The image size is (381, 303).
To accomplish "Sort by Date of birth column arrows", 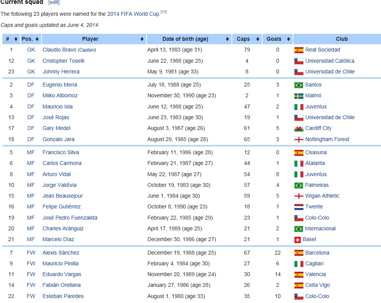I will tap(227, 39).
